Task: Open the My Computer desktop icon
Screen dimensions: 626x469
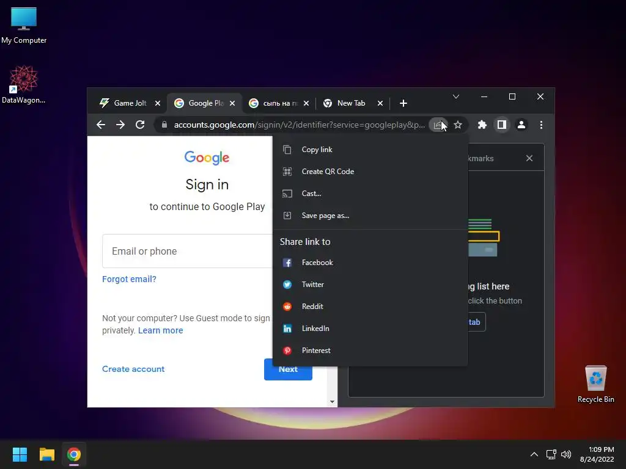Action: tap(24, 26)
